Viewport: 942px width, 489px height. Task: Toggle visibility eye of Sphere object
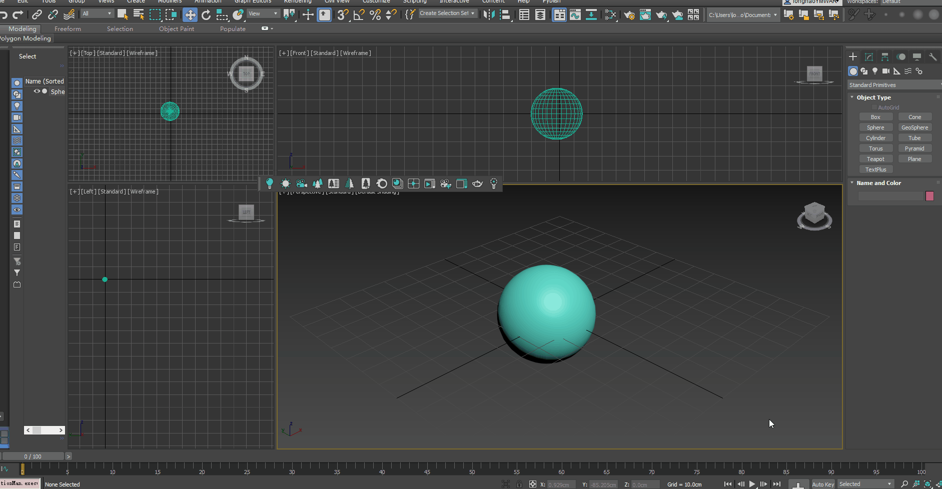37,91
